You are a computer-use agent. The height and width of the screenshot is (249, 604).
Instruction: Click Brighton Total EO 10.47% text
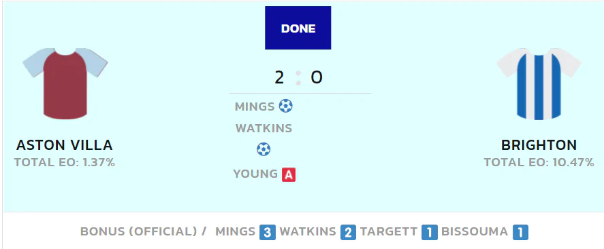coord(539,162)
